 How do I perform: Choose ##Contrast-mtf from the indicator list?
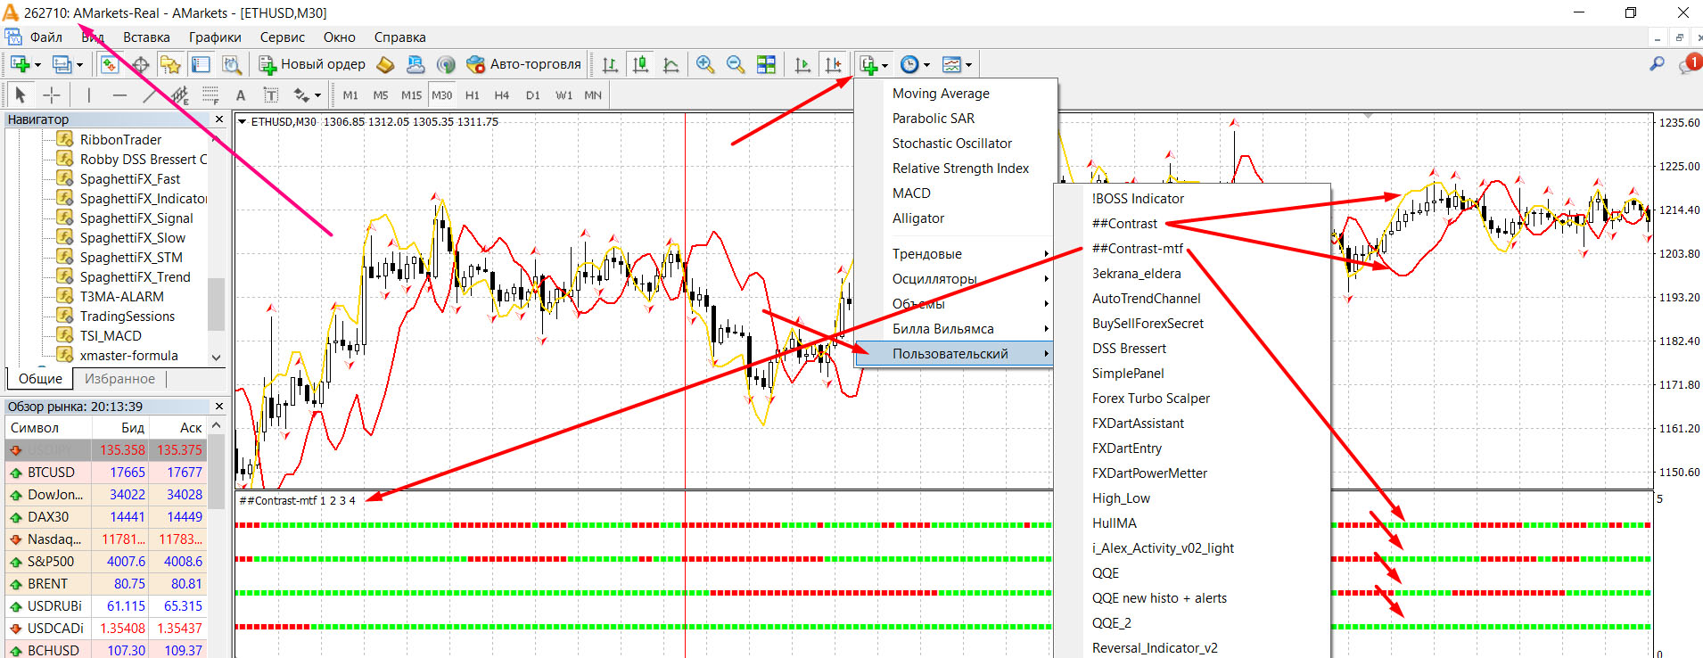coord(1138,249)
